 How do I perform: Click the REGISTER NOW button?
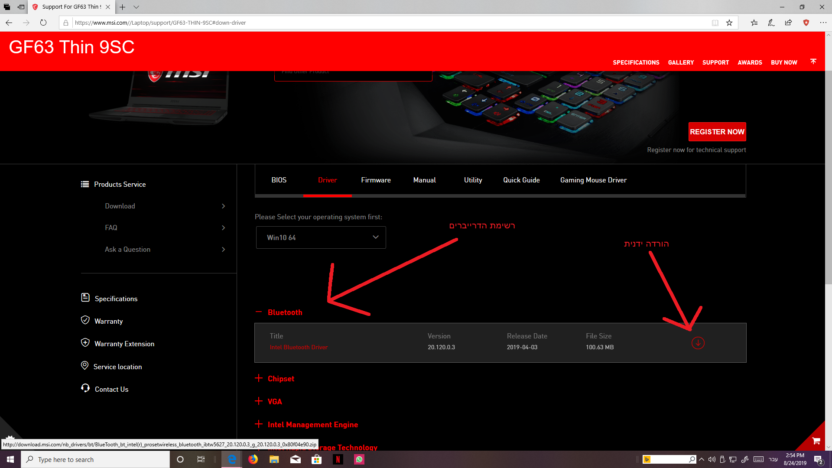717,132
